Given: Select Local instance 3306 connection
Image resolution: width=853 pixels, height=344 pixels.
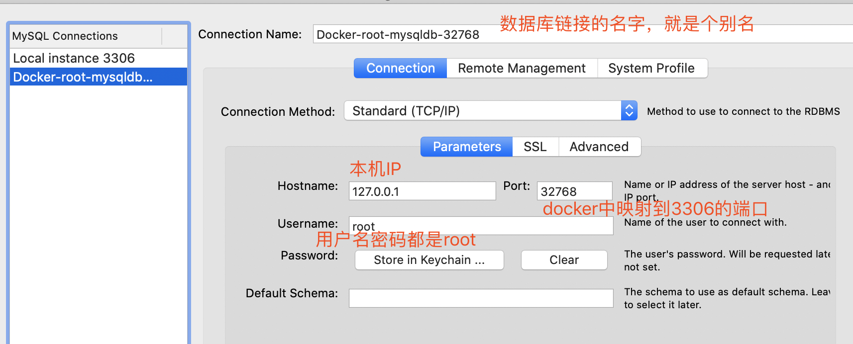Looking at the screenshot, I should pos(74,58).
